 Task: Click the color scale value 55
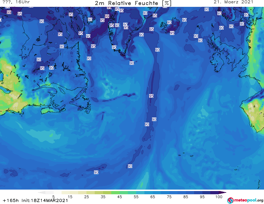pos(136,197)
